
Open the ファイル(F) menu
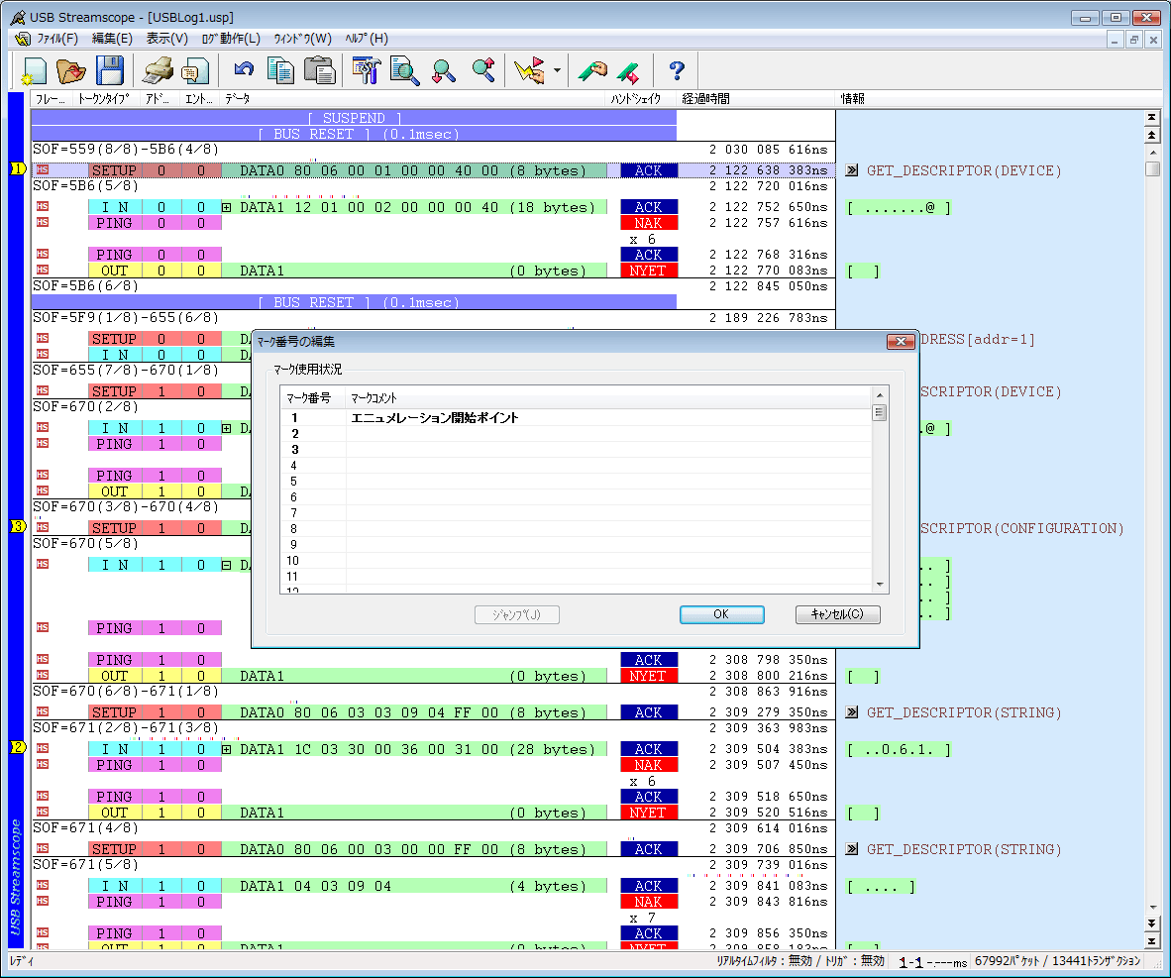pyautogui.click(x=57, y=38)
